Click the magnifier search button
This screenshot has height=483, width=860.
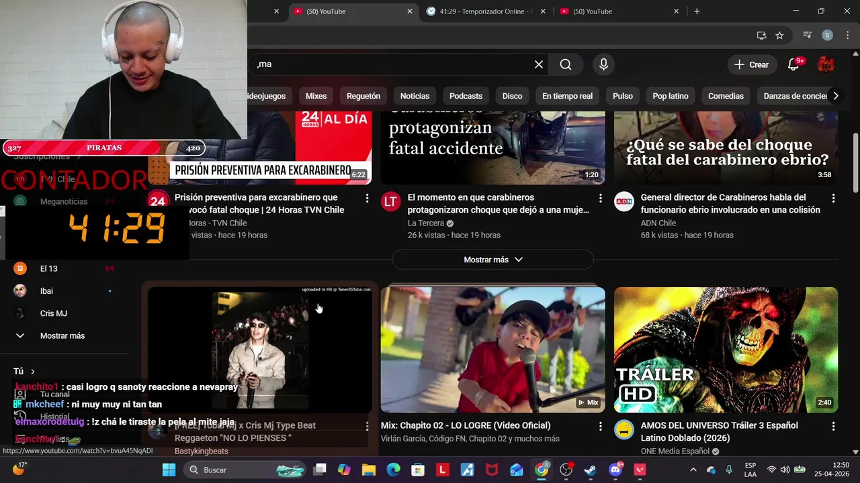566,64
